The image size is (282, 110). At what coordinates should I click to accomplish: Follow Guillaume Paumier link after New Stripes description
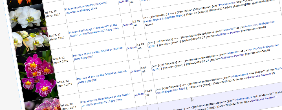coord(259,76)
